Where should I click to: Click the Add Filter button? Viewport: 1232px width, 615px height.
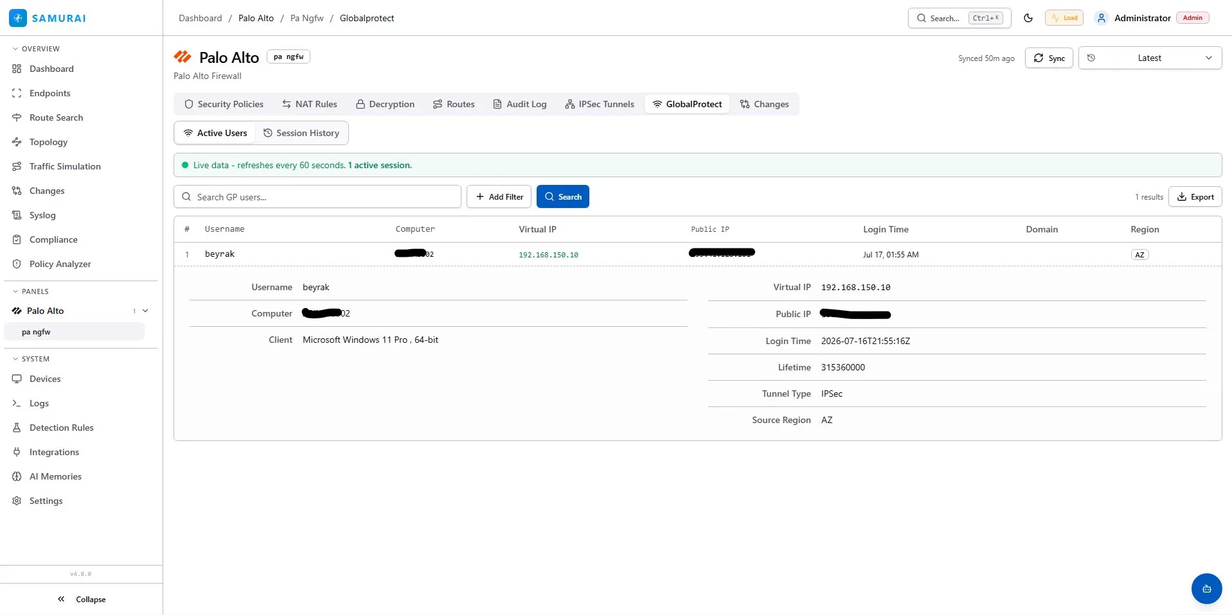(499, 196)
